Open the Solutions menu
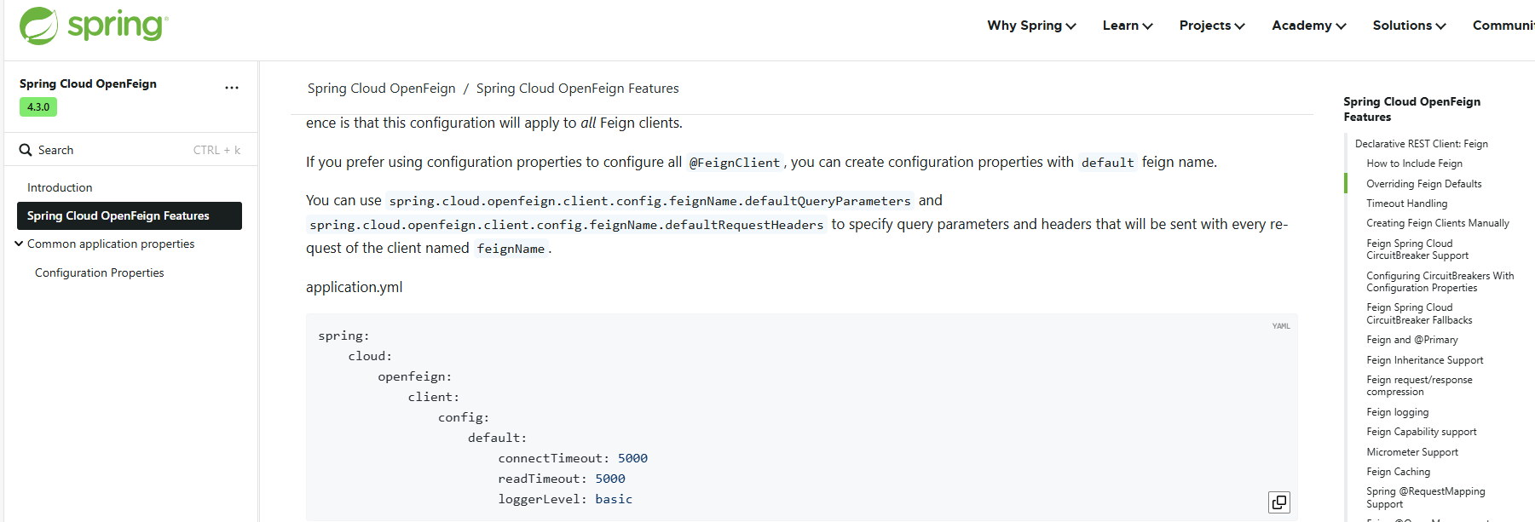 1409,26
